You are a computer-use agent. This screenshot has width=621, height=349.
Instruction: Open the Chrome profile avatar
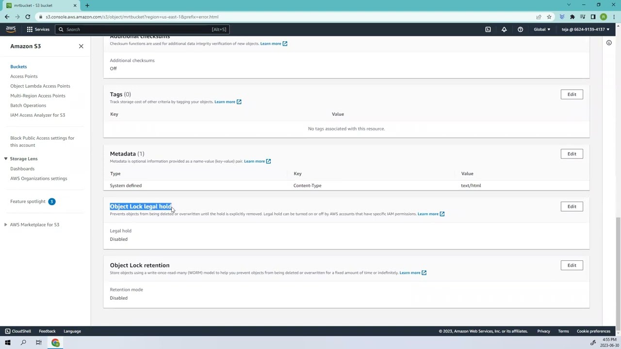tap(604, 17)
